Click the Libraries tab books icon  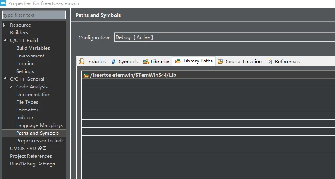146,62
